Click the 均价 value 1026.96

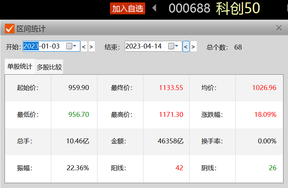264,88
